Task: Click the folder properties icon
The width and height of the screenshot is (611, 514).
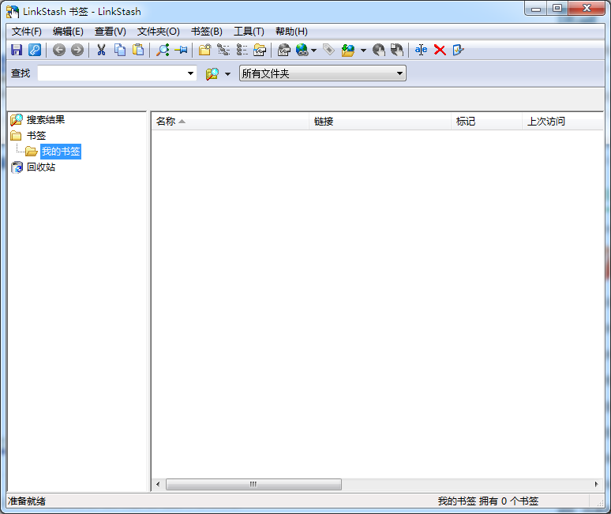Action: (260, 50)
